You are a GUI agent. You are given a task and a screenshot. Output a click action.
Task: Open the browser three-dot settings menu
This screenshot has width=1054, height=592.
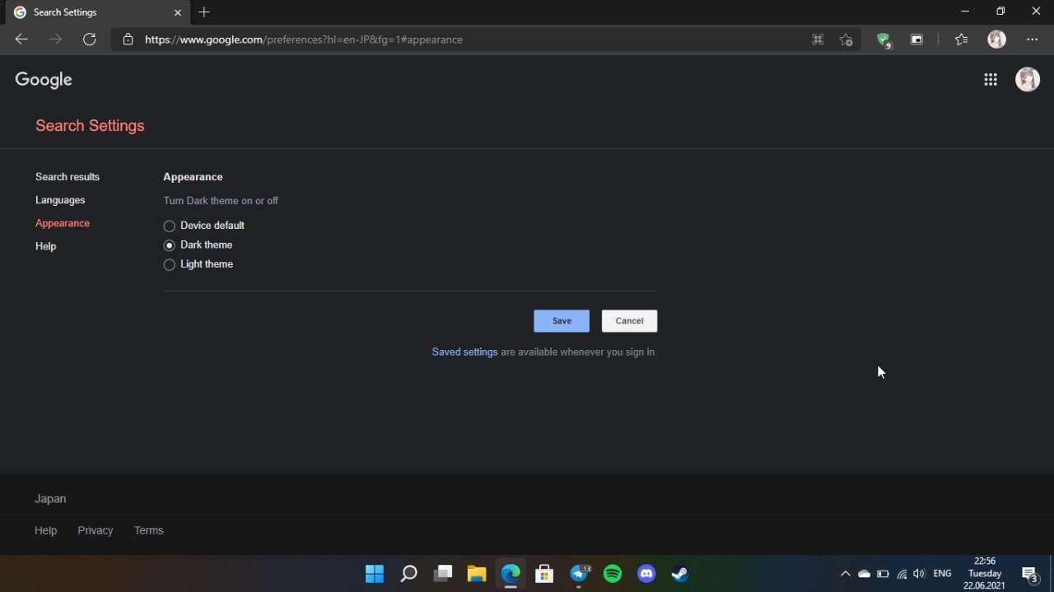click(x=1033, y=40)
